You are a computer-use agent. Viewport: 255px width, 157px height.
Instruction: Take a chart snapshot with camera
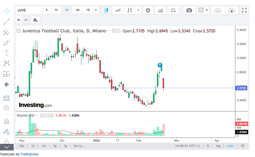tap(189, 10)
